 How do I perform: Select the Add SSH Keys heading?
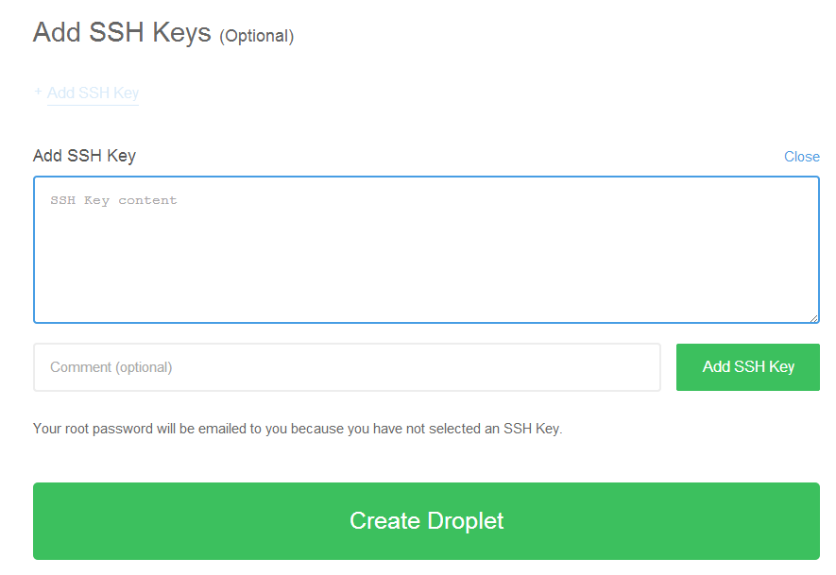point(122,32)
